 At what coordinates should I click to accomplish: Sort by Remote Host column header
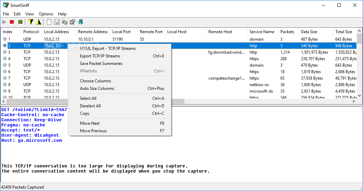pos(227,32)
